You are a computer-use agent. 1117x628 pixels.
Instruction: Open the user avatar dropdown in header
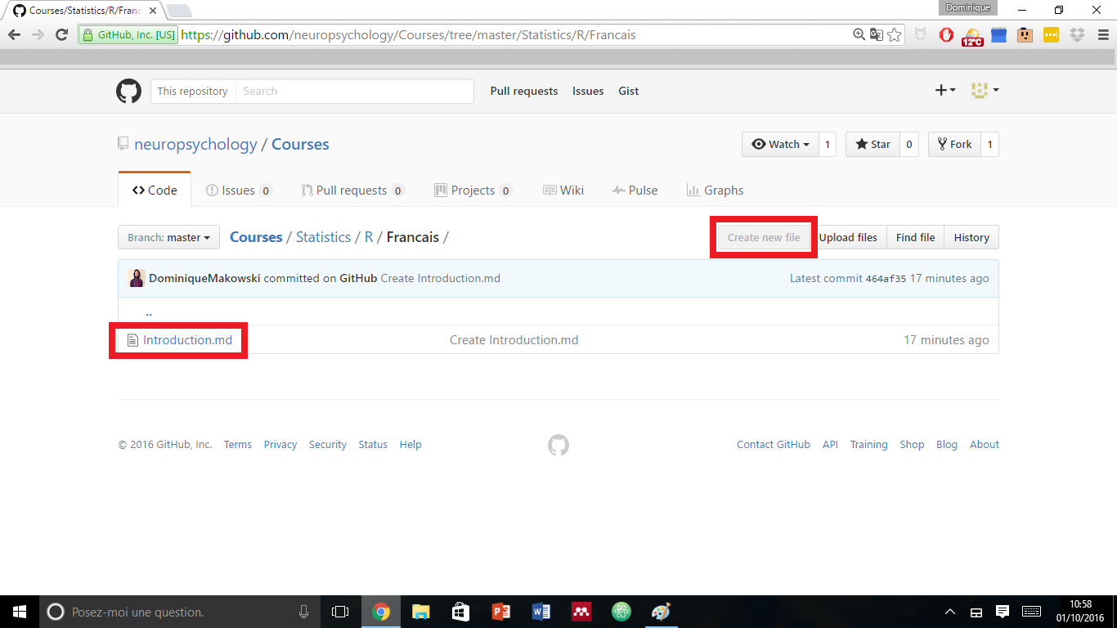[x=985, y=91]
